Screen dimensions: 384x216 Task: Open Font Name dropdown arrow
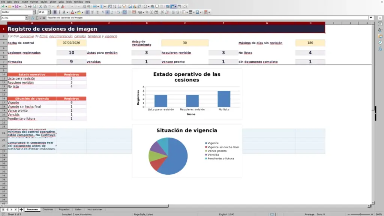coord(34,12)
